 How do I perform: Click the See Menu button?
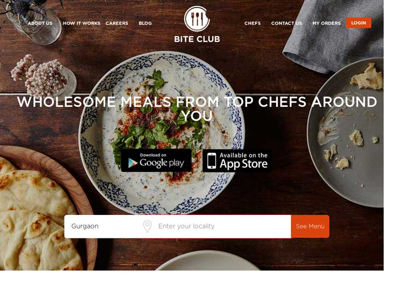(310, 226)
